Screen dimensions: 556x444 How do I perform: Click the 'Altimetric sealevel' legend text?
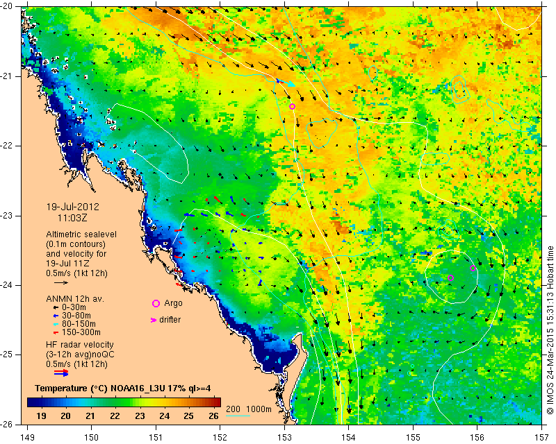click(81, 234)
